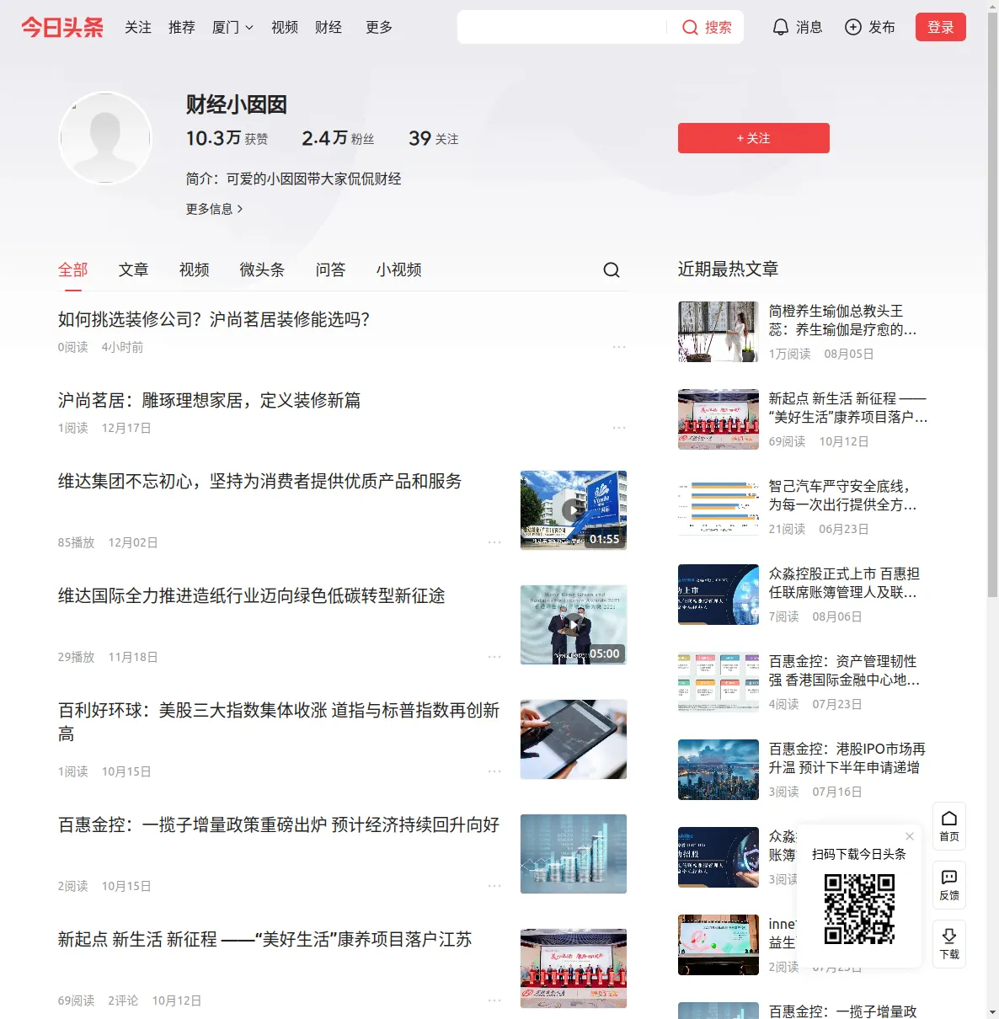
Task: Select the 推荐 navigation item
Action: (182, 28)
